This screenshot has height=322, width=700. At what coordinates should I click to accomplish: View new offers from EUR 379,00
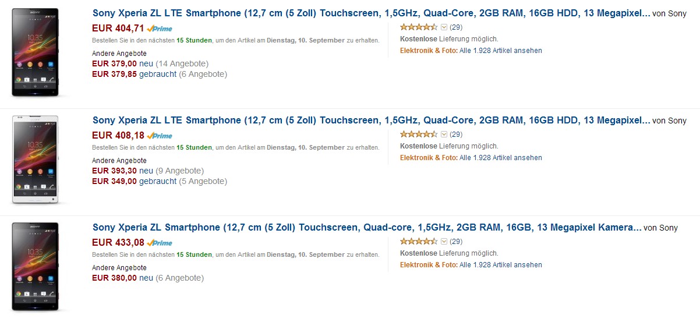[146, 63]
